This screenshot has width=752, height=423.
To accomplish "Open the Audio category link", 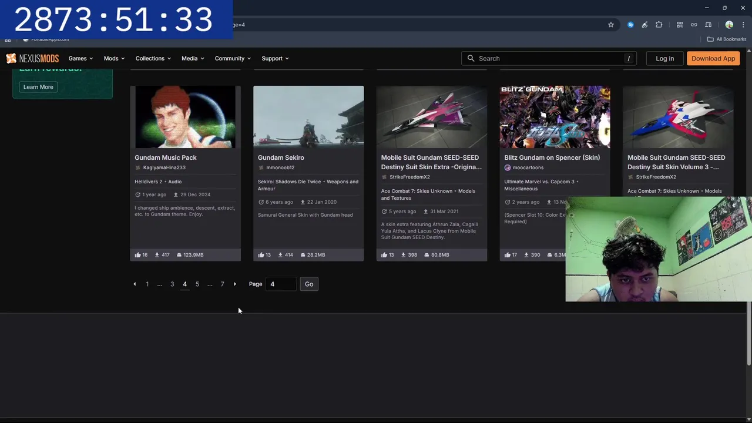I will [175, 182].
